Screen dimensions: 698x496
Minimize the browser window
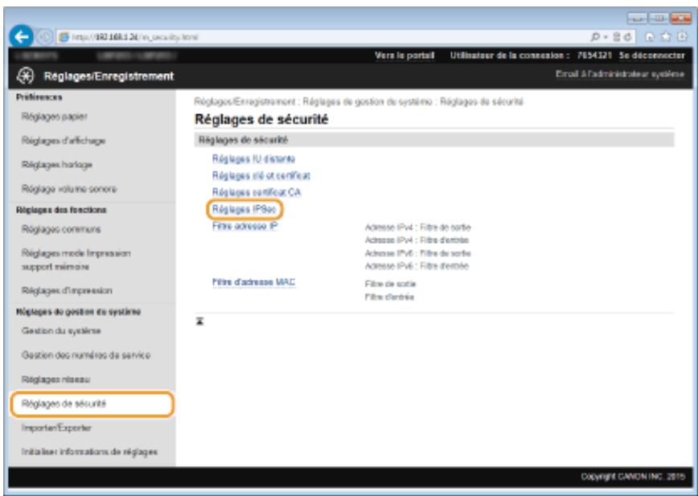coord(637,18)
